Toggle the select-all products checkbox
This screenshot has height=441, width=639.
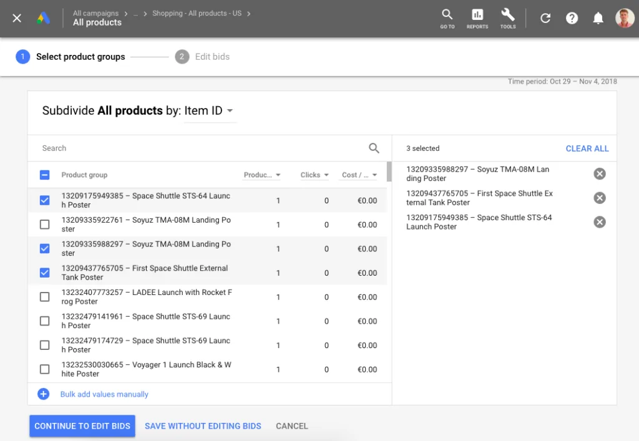pos(44,175)
